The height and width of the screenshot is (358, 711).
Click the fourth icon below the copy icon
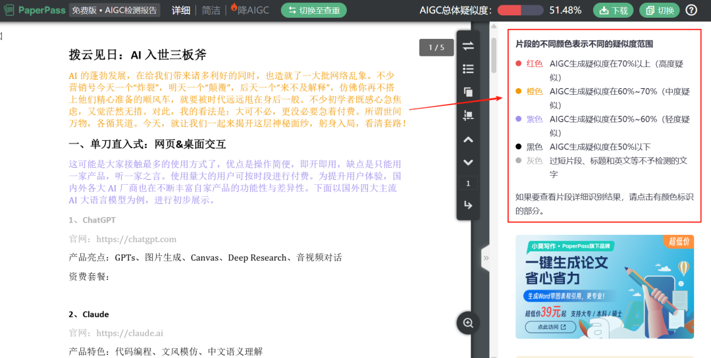coord(468,115)
